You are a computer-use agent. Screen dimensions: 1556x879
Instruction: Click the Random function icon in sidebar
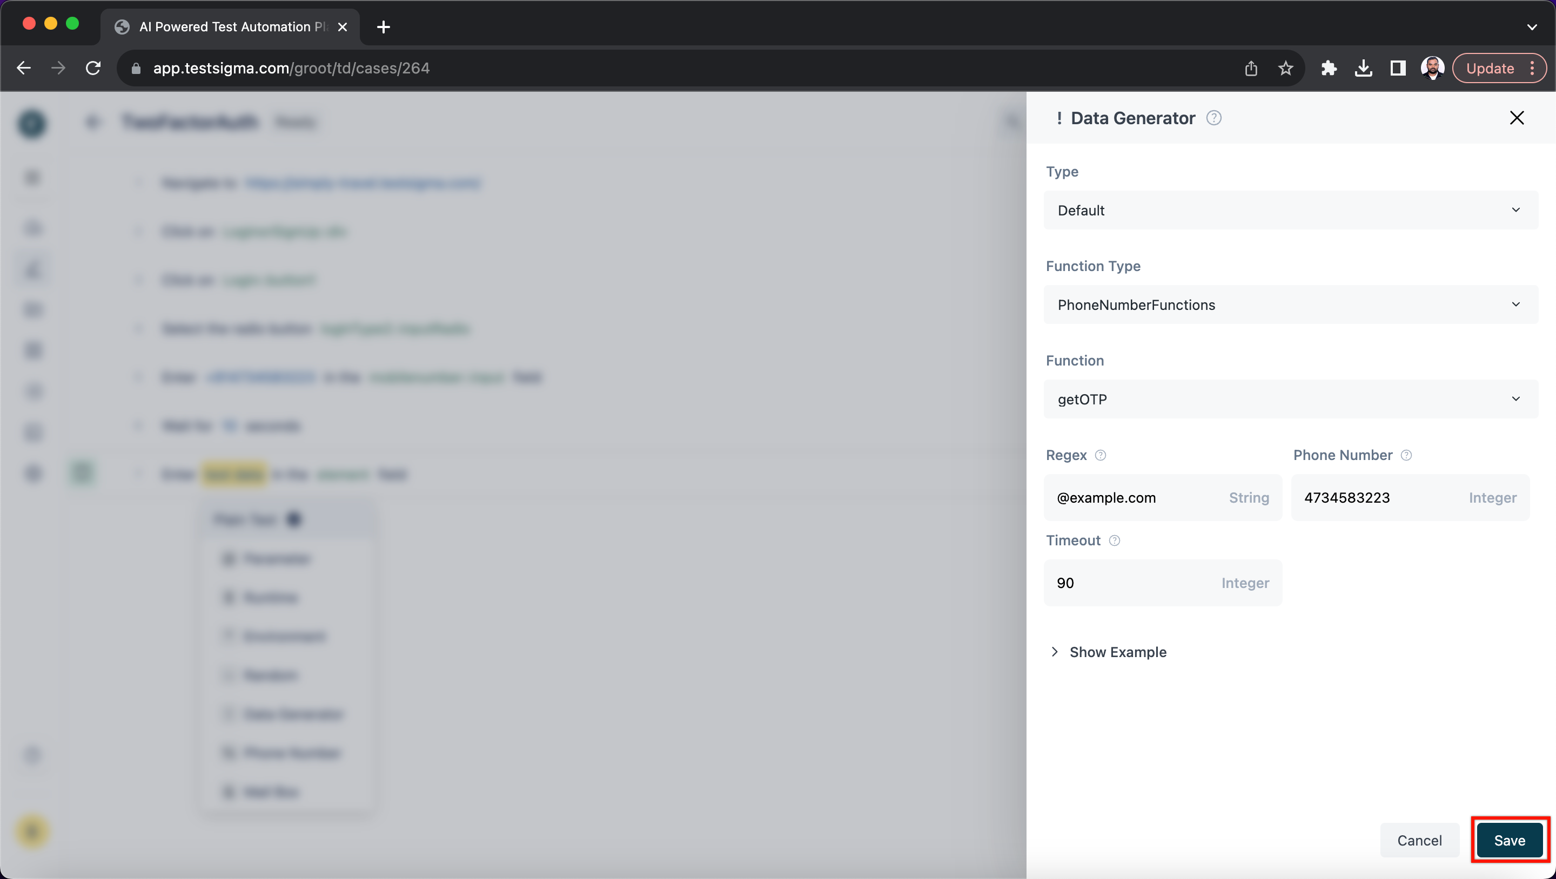pyautogui.click(x=226, y=675)
